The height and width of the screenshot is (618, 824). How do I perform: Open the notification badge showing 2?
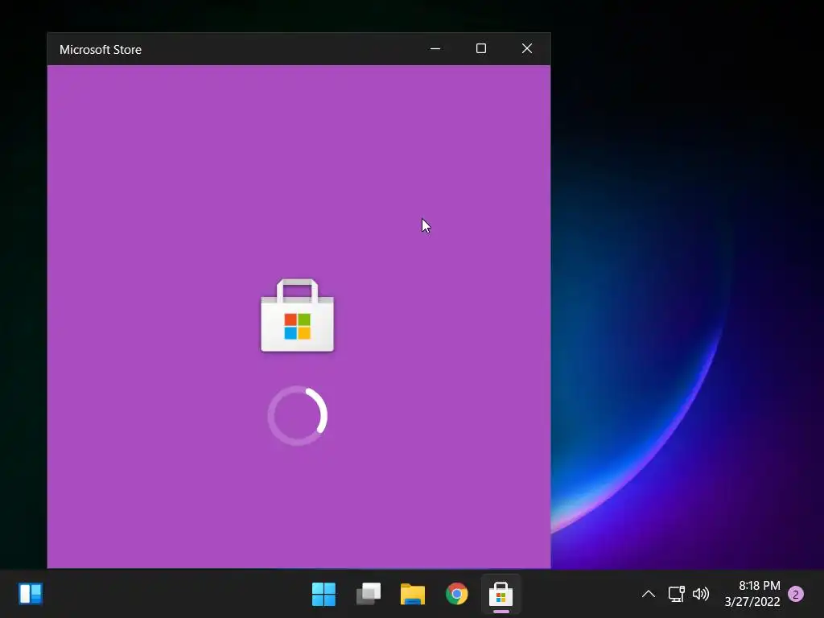point(796,594)
